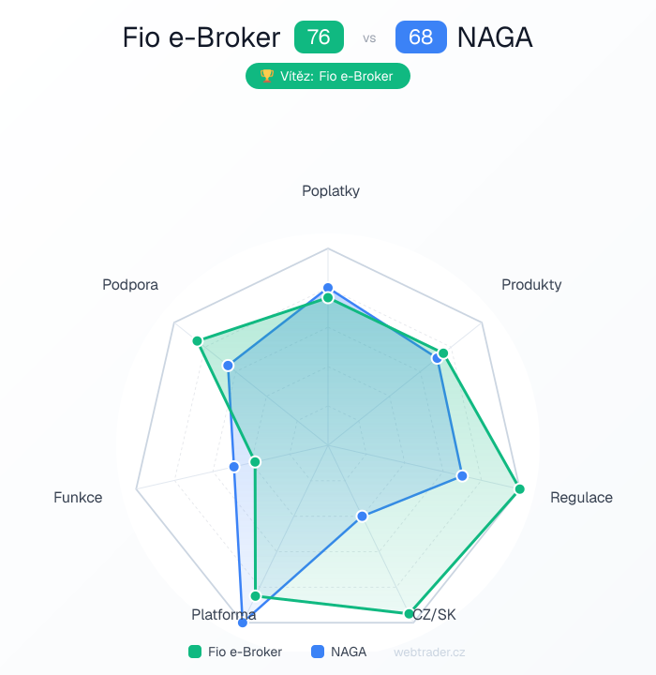Select the Podpora axis label
Image resolution: width=656 pixels, height=675 pixels.
tap(130, 284)
